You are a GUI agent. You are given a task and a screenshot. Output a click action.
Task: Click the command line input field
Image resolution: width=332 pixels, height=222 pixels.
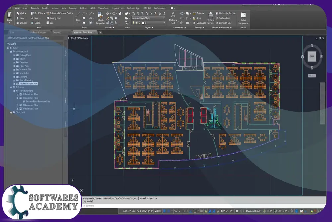pos(203,206)
